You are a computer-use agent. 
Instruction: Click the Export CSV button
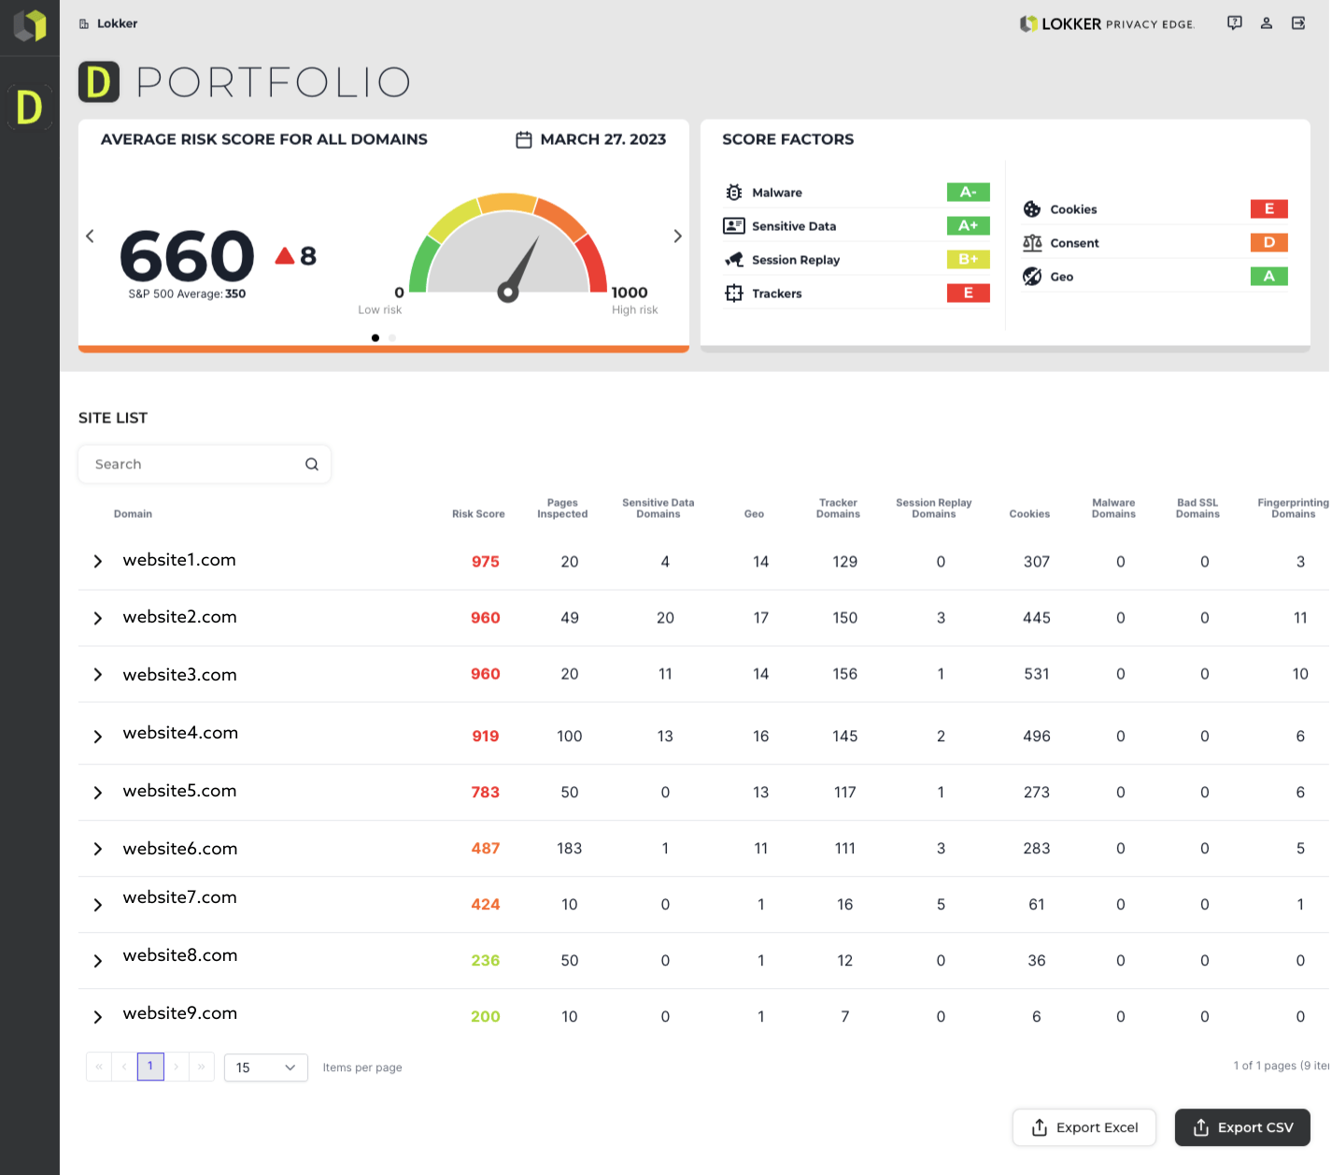click(x=1242, y=1127)
